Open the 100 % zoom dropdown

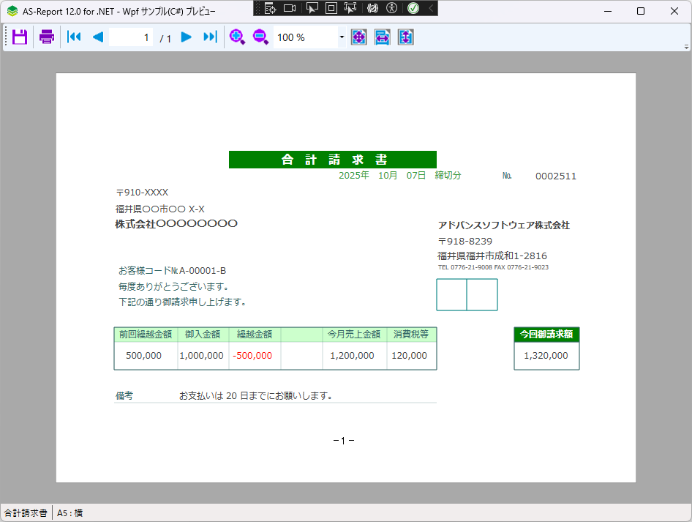point(342,37)
